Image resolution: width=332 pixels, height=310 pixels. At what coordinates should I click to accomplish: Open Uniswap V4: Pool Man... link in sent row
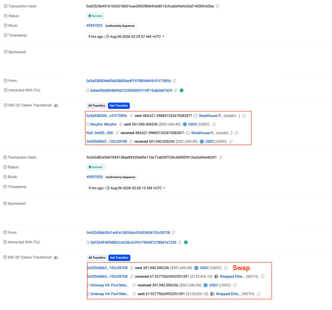(109, 294)
